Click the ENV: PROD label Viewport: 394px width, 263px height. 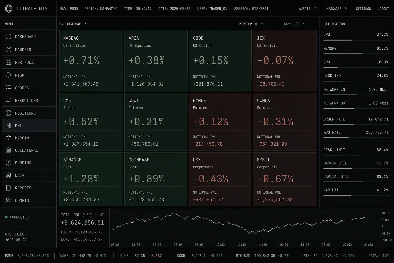(x=69, y=9)
